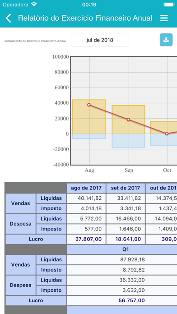Tap the Fechamento do Exercício Financeiro Anual label

point(35,41)
